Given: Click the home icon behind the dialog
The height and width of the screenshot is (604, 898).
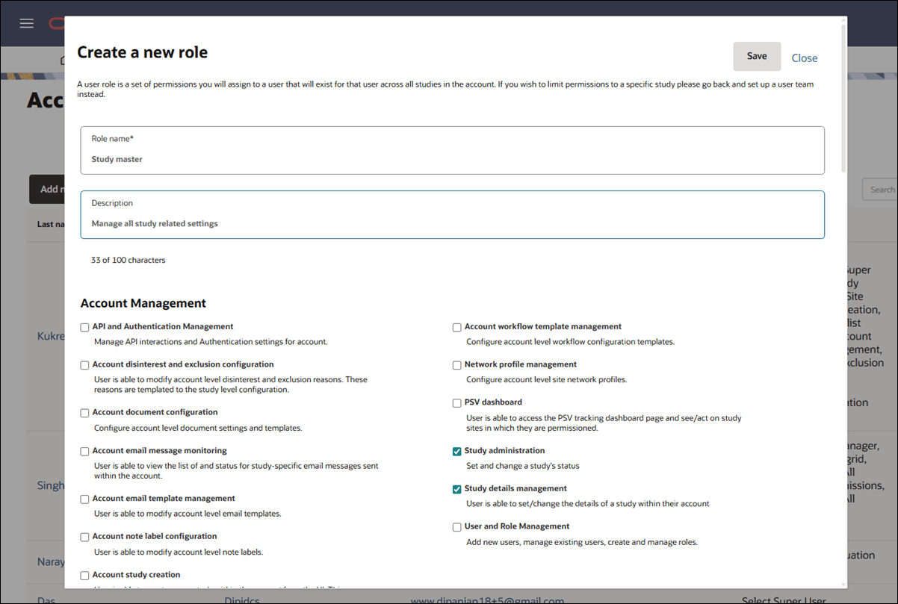Looking at the screenshot, I should coord(64,60).
